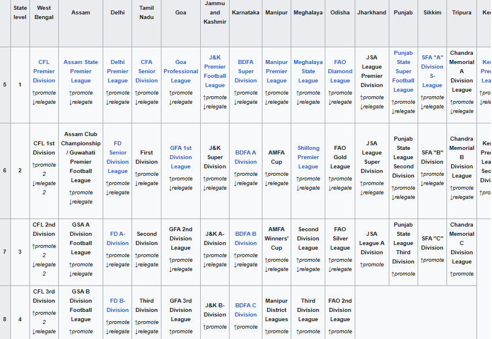Select Tamil Nadu First Division cell text
This screenshot has height=339, width=492.
(147, 157)
